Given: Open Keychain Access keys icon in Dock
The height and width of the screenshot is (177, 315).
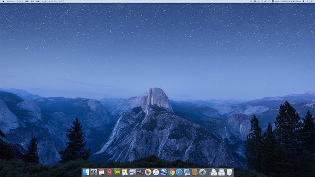Looking at the screenshot, I should tap(140, 172).
